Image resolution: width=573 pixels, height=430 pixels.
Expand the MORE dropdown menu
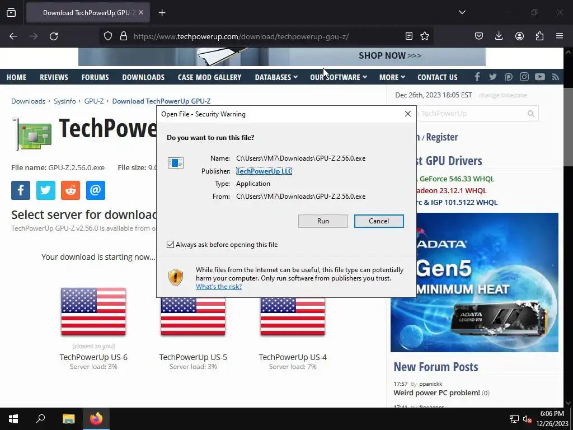392,77
